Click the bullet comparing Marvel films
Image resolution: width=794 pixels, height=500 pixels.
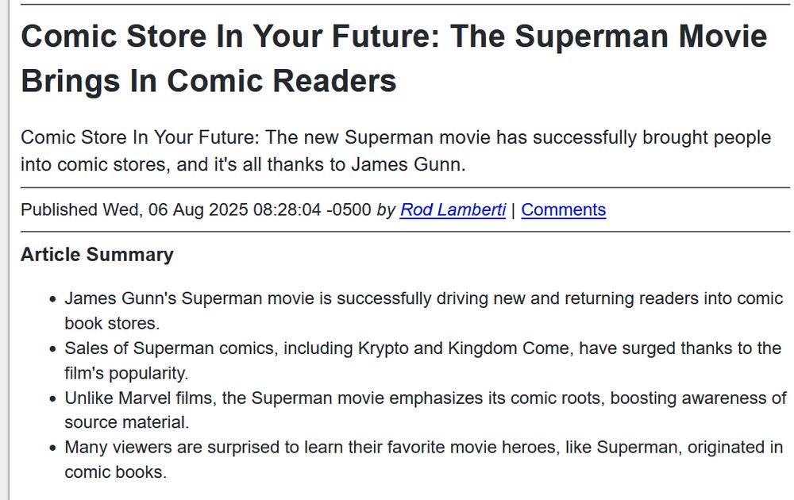point(426,410)
